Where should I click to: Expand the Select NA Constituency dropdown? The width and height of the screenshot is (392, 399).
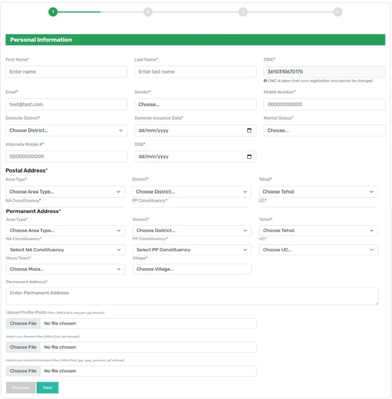tap(65, 249)
